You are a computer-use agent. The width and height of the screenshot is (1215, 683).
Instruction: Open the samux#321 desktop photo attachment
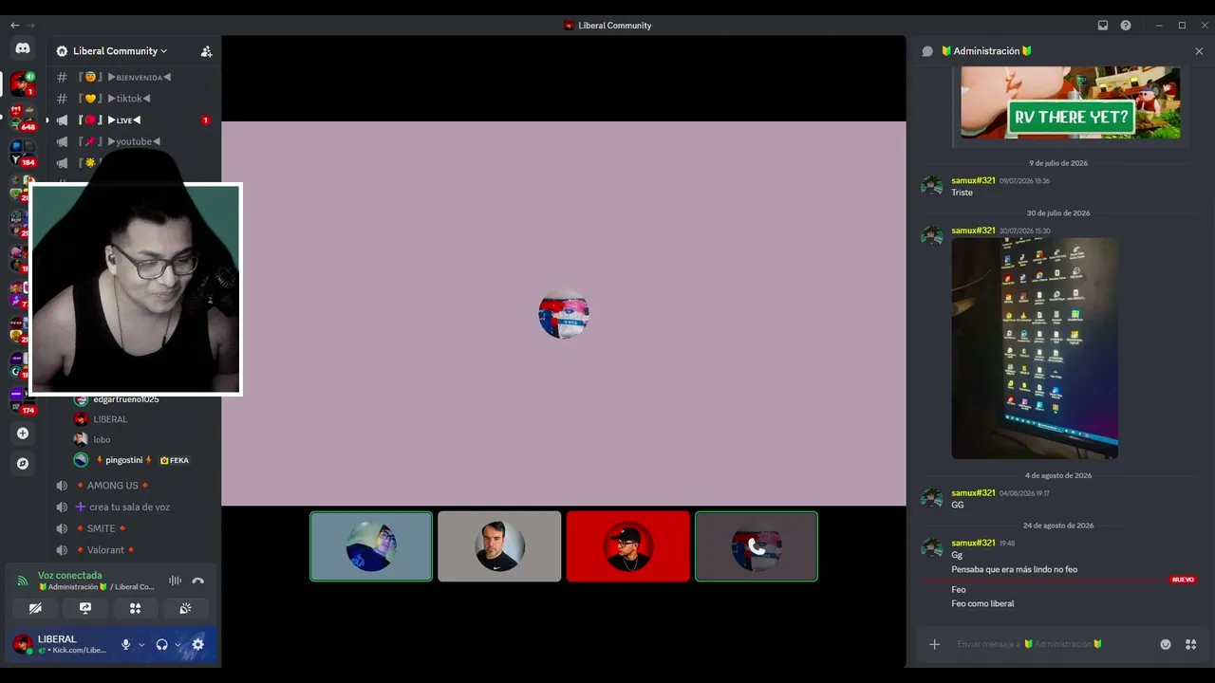tap(1035, 348)
